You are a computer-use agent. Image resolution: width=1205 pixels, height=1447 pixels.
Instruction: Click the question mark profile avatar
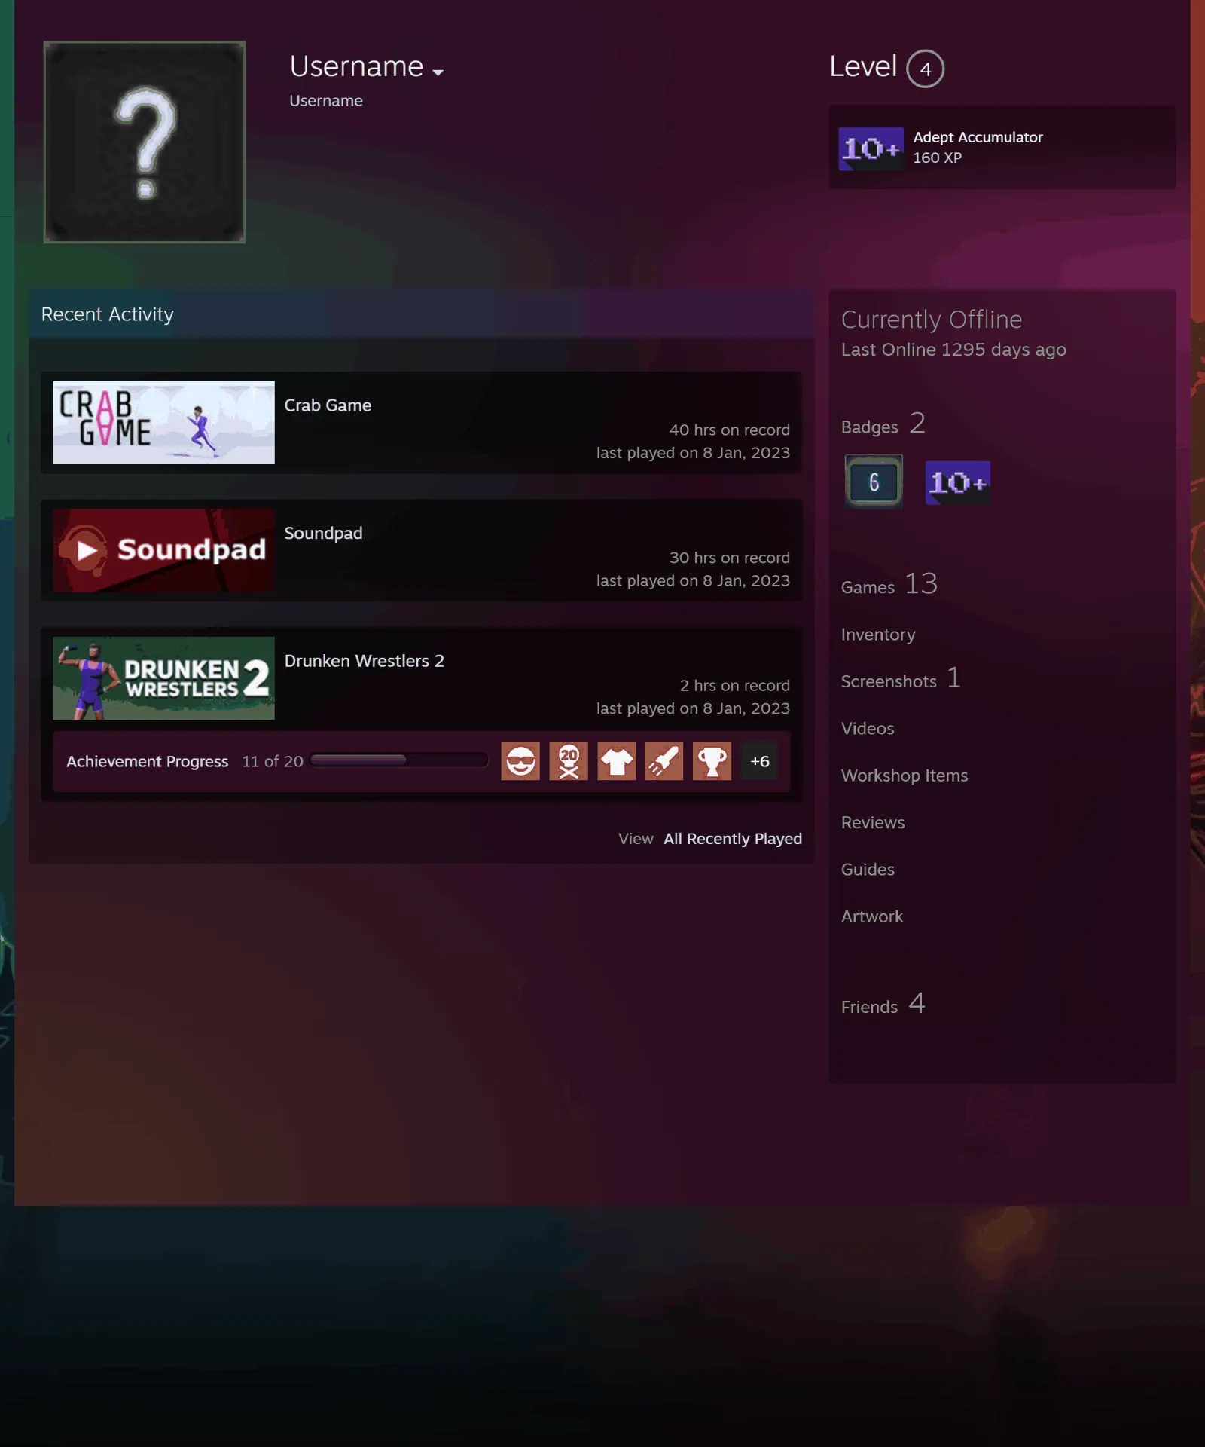(145, 142)
